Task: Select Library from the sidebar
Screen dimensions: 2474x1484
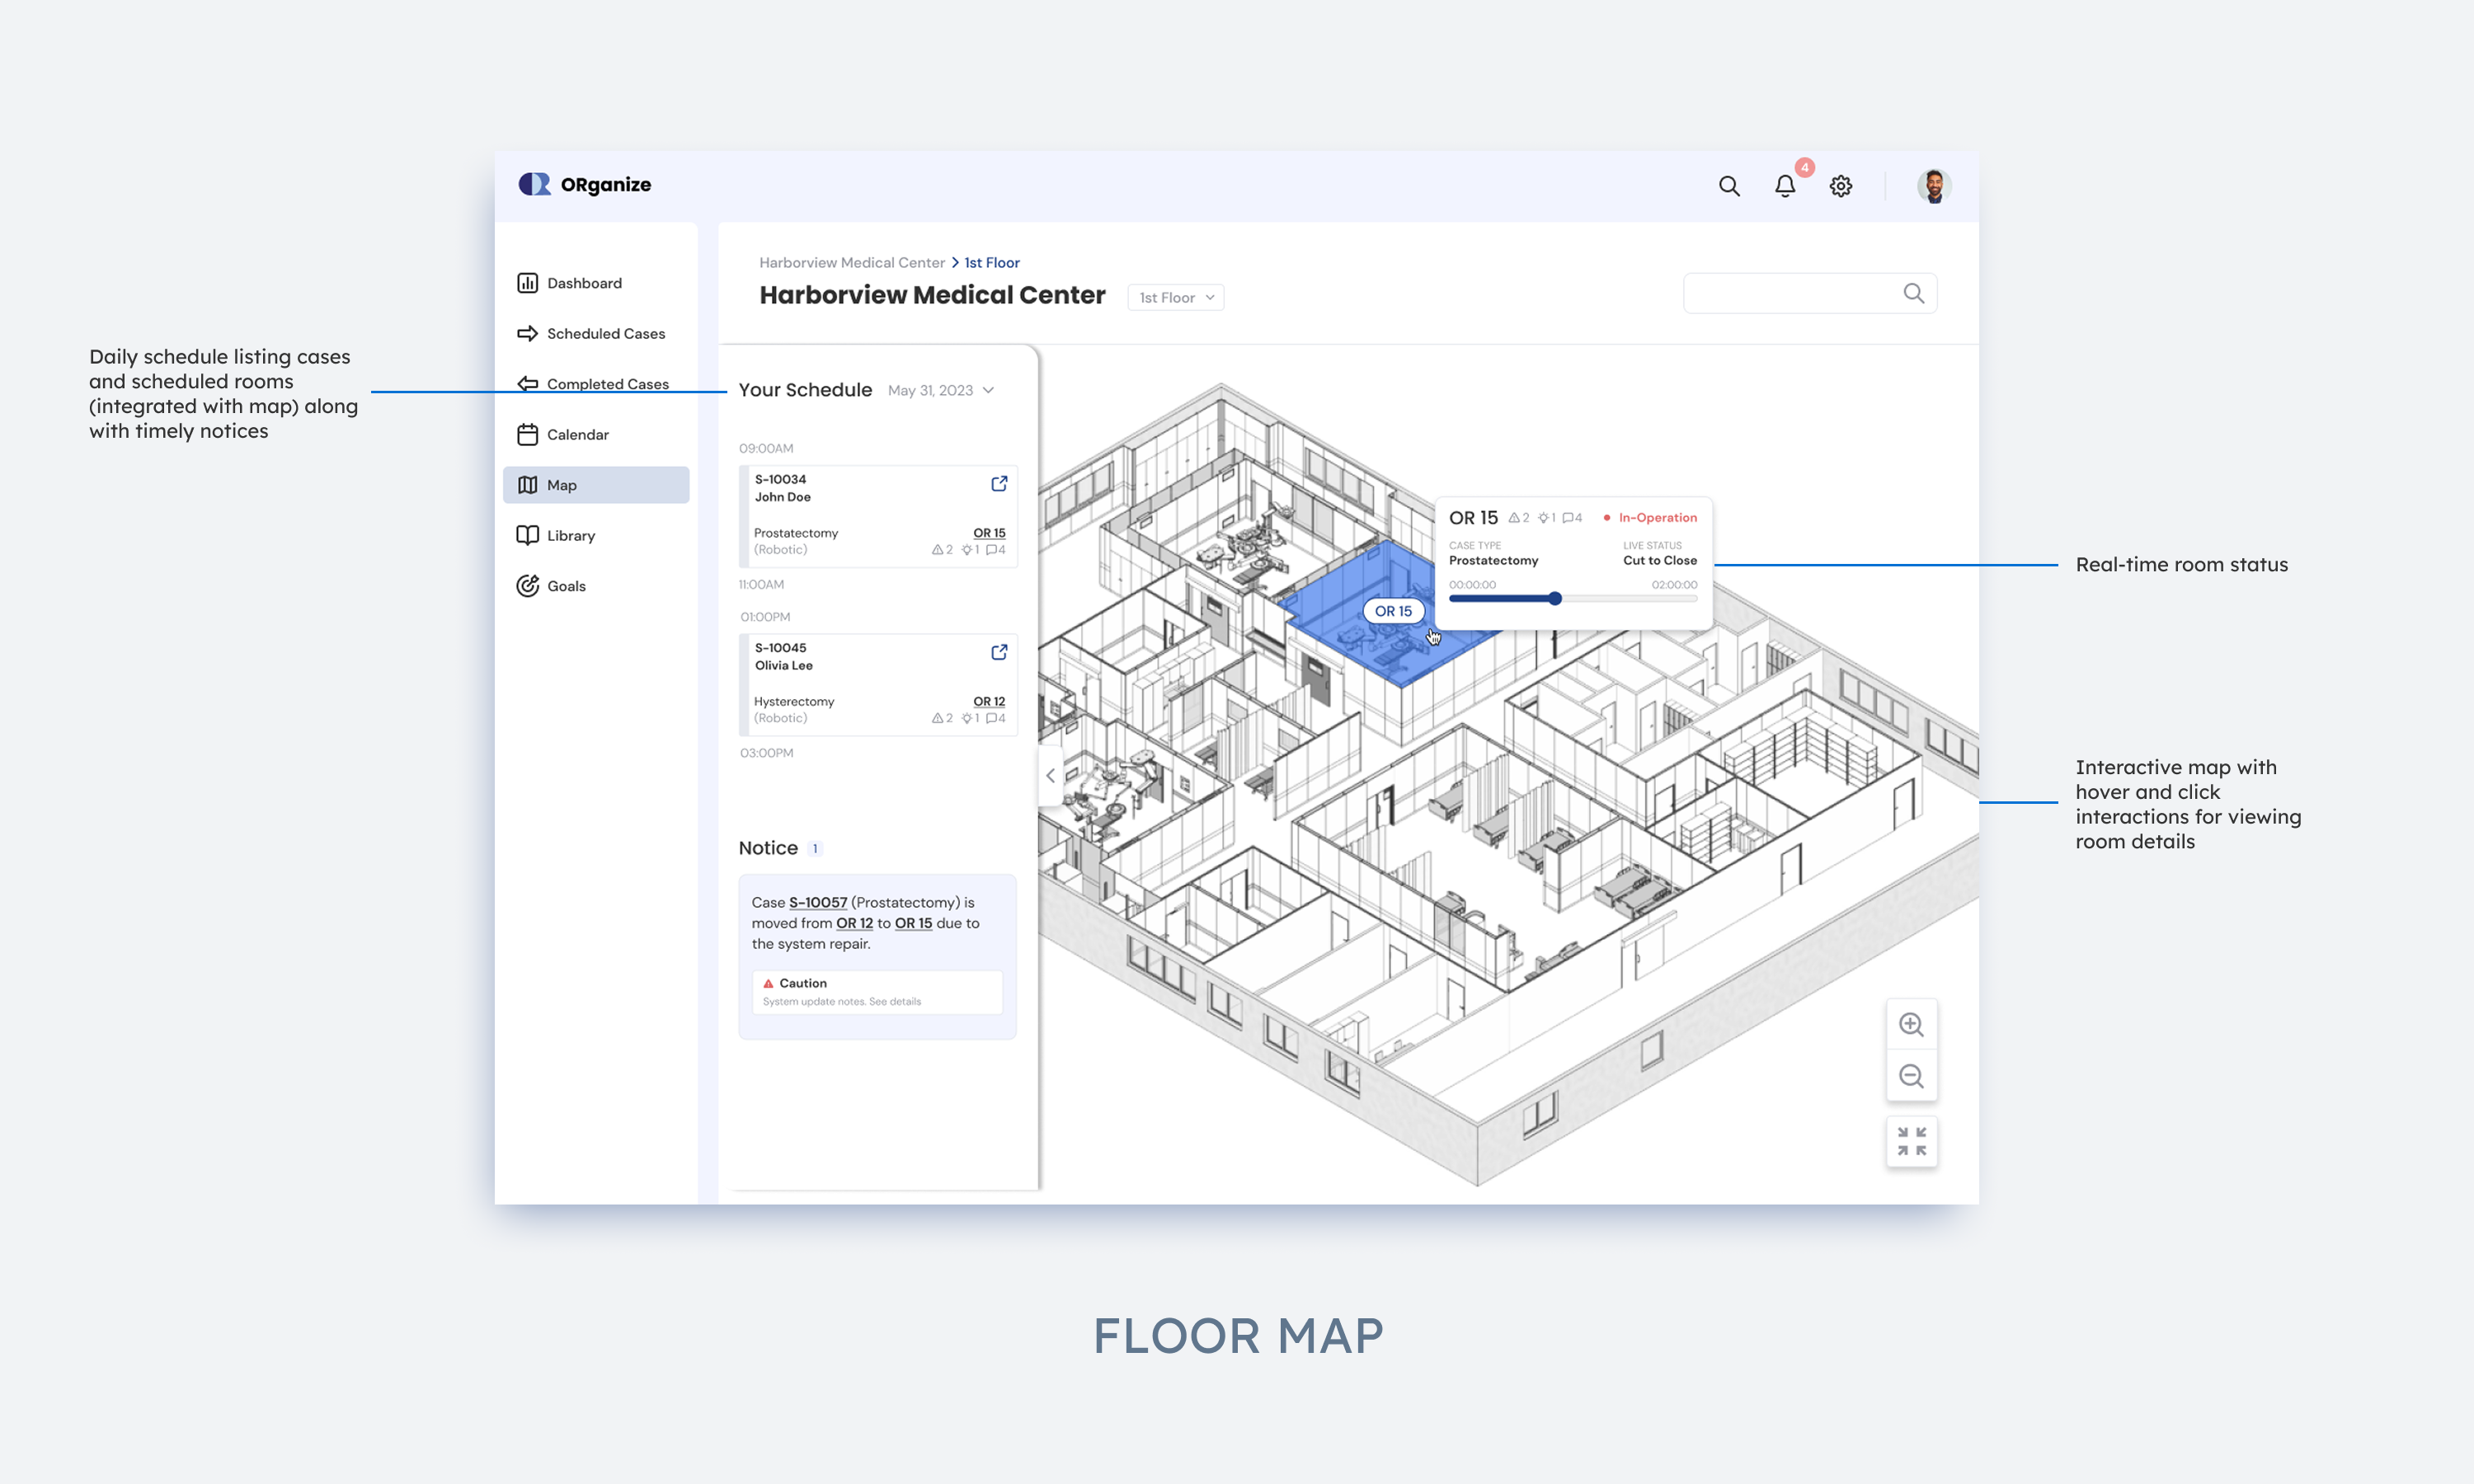Action: (570, 536)
